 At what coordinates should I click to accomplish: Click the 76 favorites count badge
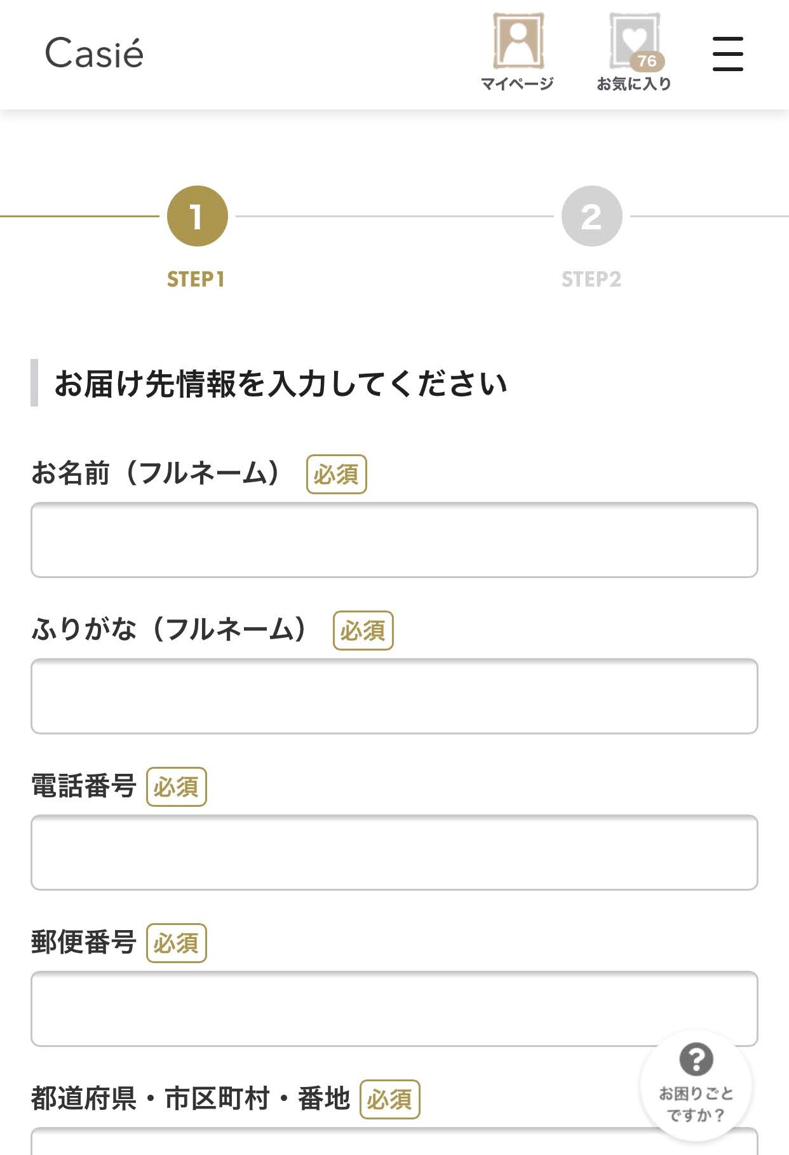pyautogui.click(x=647, y=61)
